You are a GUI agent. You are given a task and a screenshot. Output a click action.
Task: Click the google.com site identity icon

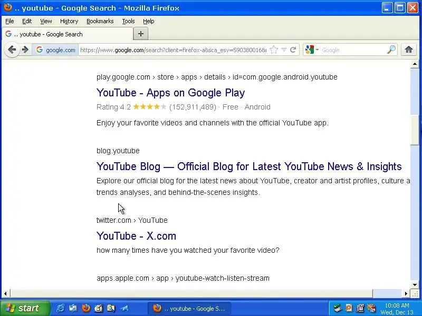click(x=55, y=50)
